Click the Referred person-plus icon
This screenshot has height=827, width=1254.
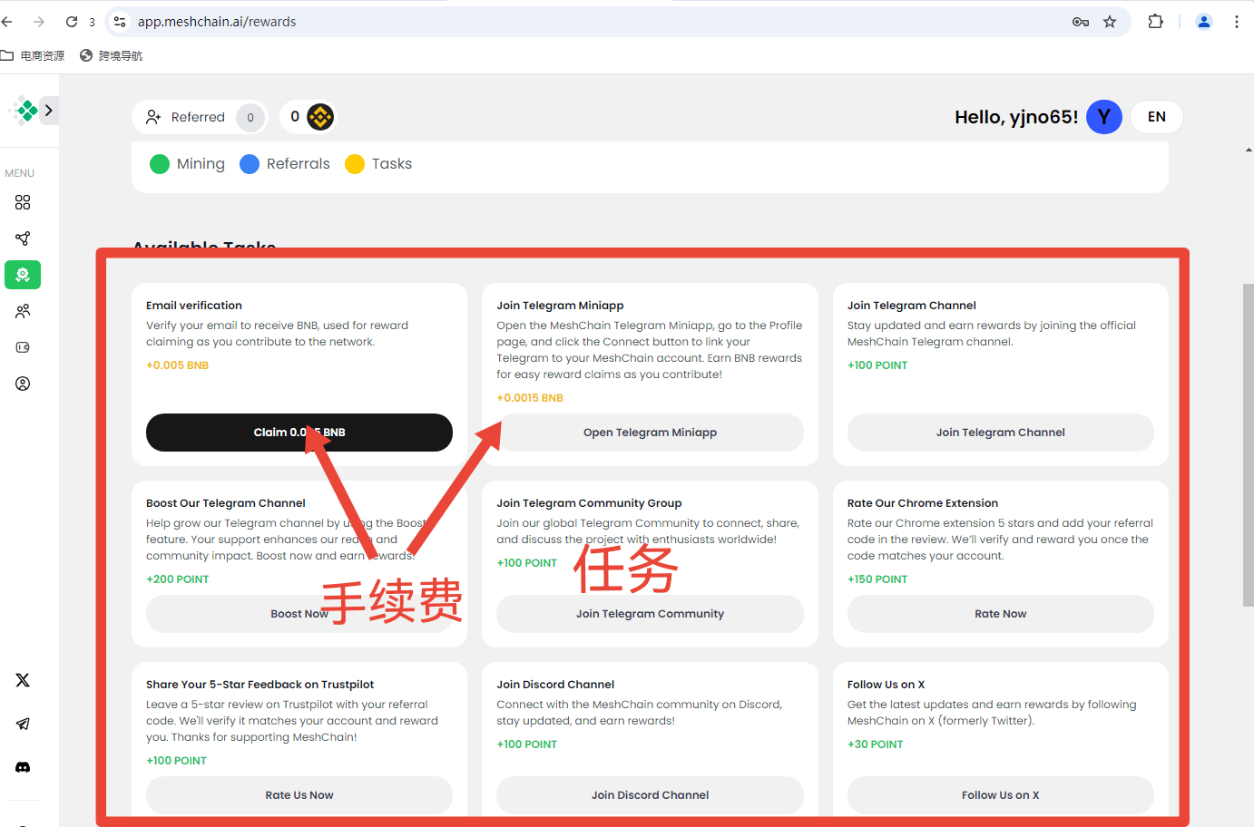(x=153, y=117)
